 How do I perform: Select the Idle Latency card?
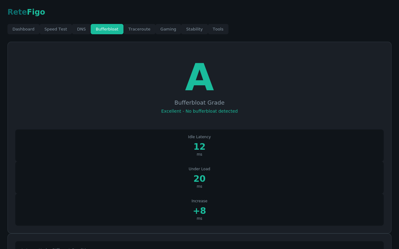coord(199,145)
